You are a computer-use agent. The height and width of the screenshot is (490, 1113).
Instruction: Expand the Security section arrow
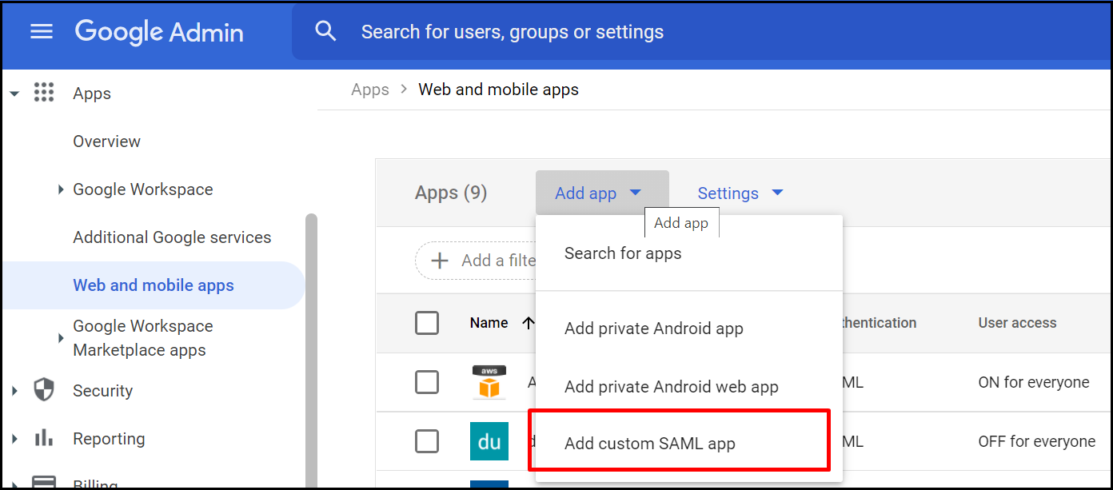(14, 391)
